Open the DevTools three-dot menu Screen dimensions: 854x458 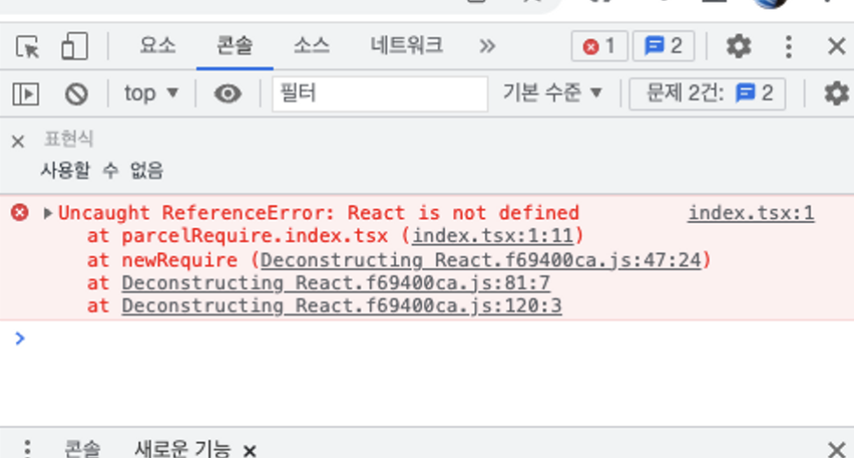point(788,46)
